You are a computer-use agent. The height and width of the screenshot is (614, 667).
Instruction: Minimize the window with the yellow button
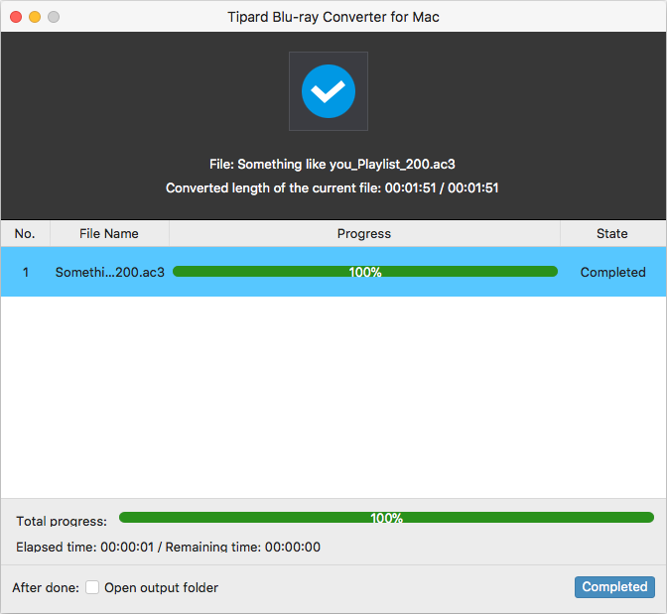click(35, 17)
